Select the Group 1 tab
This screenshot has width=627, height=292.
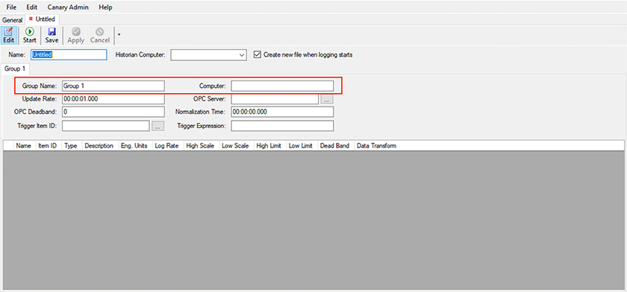15,69
